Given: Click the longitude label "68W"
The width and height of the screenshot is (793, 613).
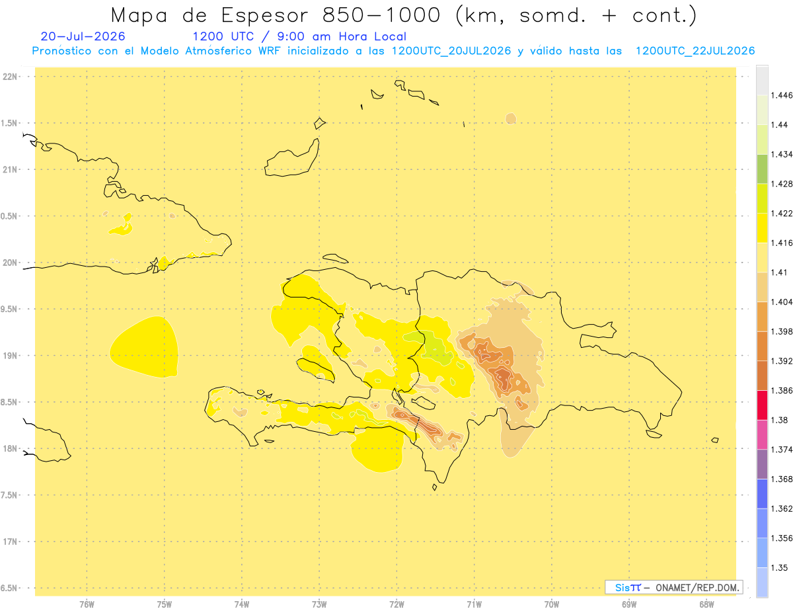Looking at the screenshot, I should (706, 604).
